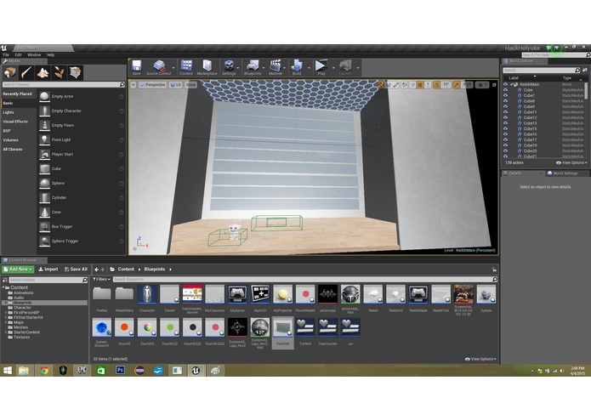Open View Options in World Outliner
This screenshot has width=591, height=420.
(571, 162)
